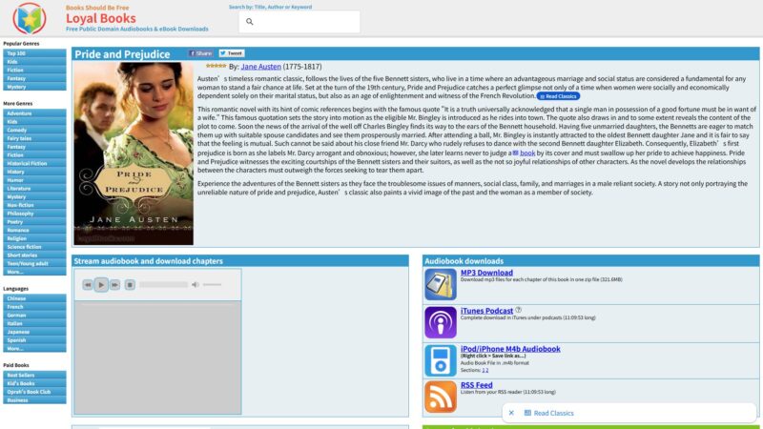
Task: Stop the audiobook playback
Action: click(130, 284)
